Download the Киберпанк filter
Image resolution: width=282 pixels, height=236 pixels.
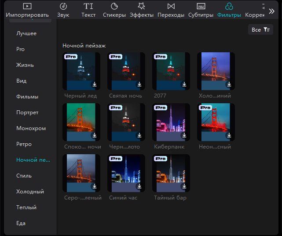184,135
